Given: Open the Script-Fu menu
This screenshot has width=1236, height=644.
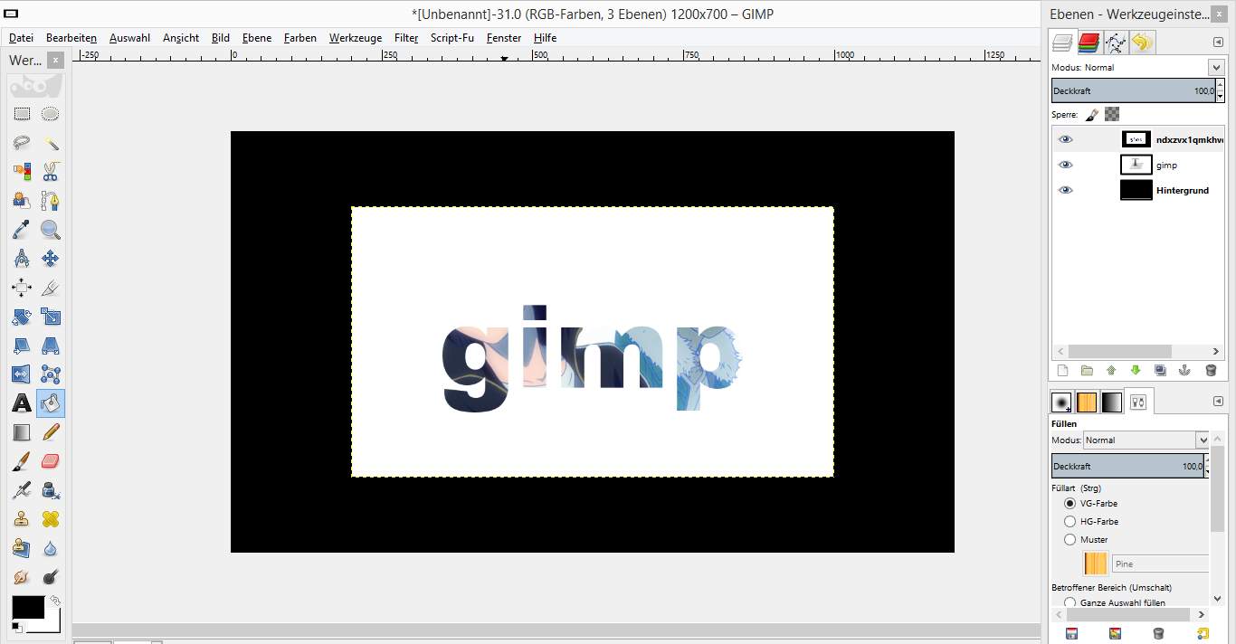Looking at the screenshot, I should (x=452, y=38).
